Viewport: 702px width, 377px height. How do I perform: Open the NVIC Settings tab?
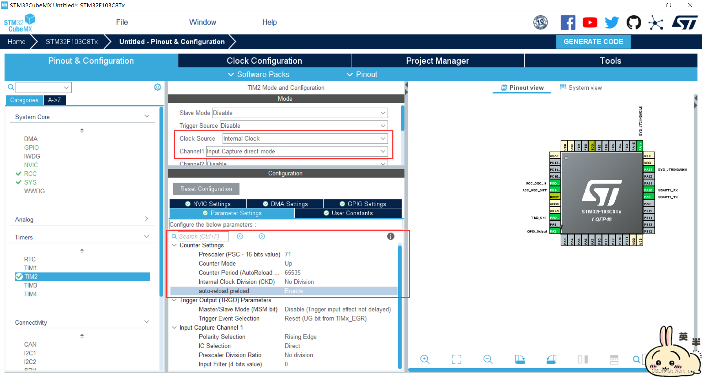[x=208, y=204]
